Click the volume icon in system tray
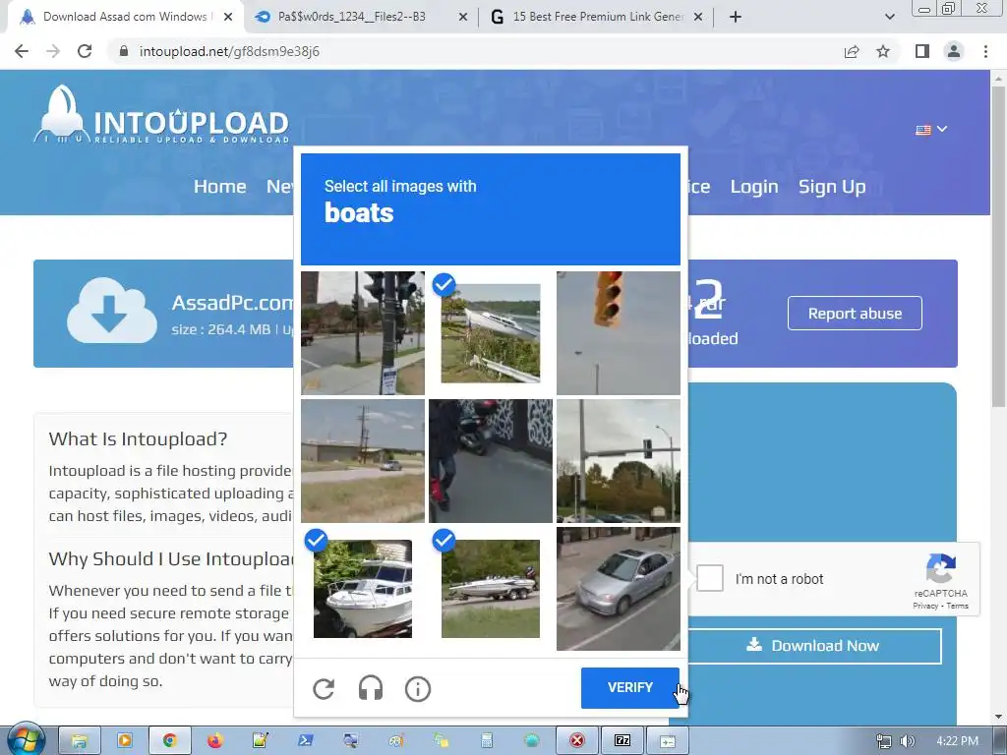The height and width of the screenshot is (755, 1007). coord(907,741)
